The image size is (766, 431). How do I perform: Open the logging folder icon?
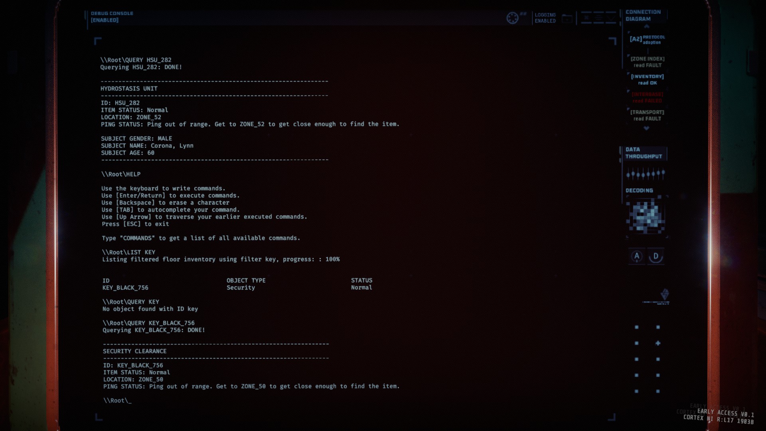pyautogui.click(x=567, y=18)
